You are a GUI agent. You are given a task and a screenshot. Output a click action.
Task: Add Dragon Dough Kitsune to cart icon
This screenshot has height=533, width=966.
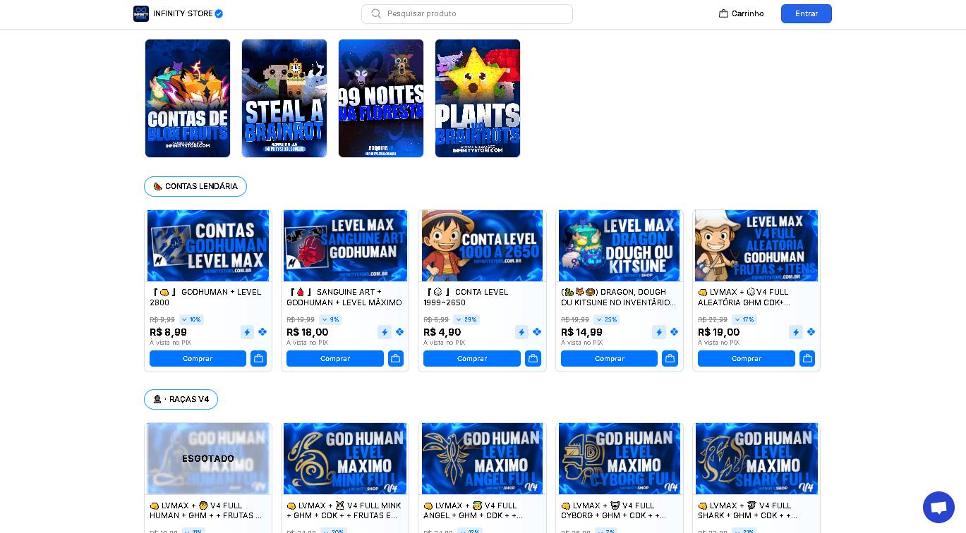pos(670,358)
